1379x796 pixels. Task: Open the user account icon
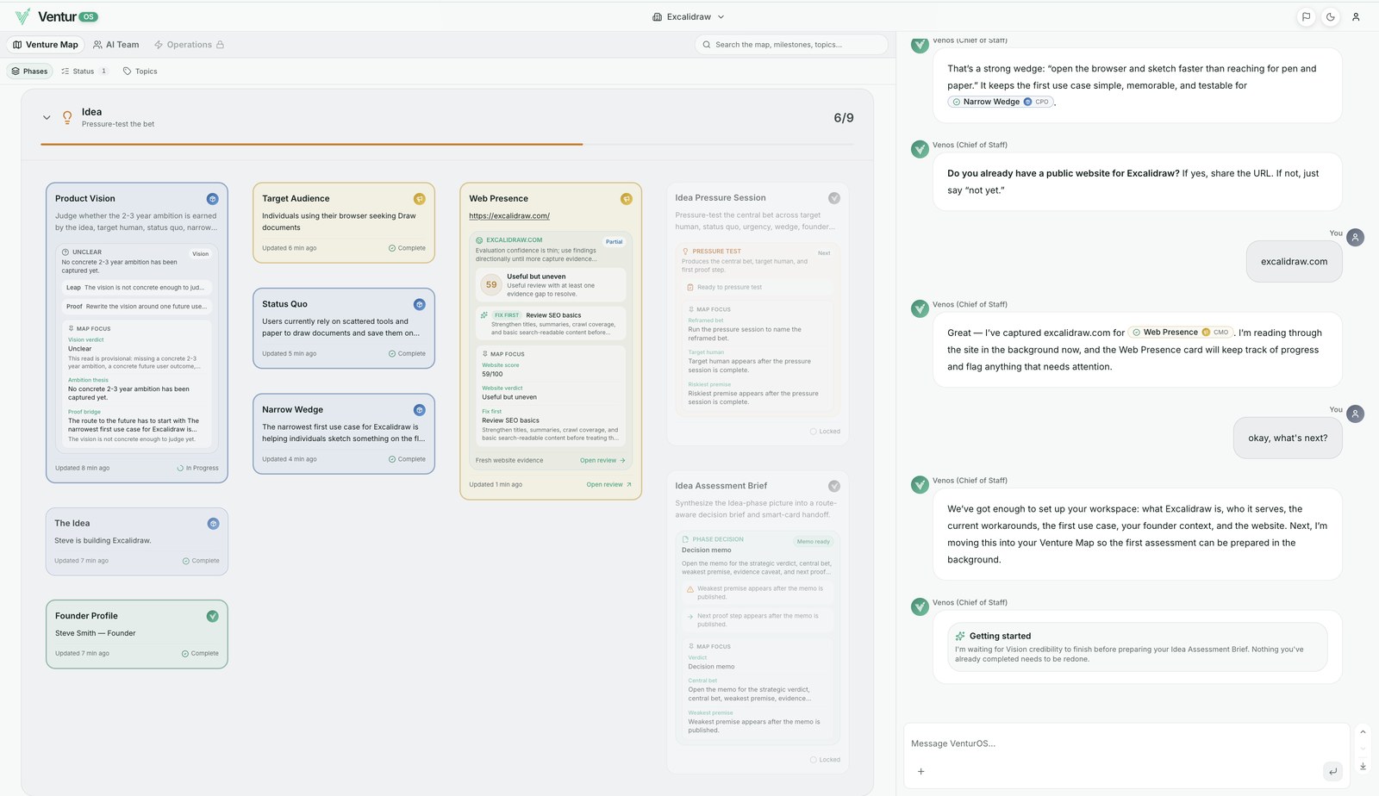pos(1356,16)
